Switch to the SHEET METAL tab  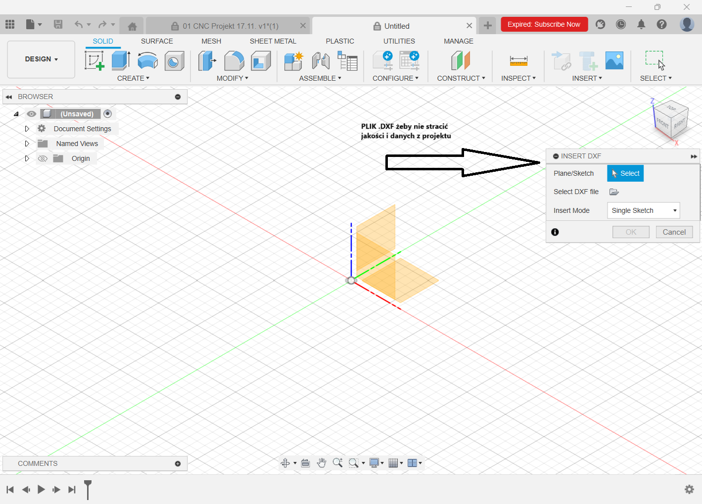click(273, 41)
